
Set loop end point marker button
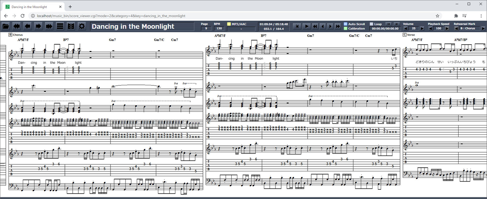point(396,24)
